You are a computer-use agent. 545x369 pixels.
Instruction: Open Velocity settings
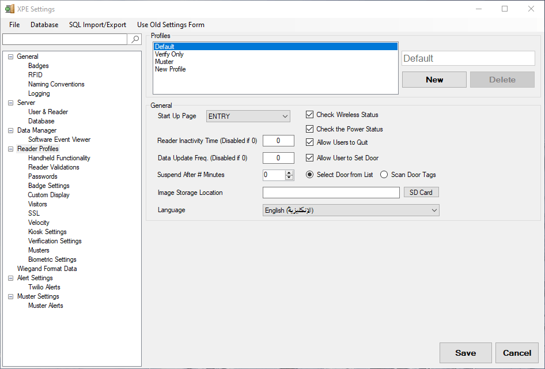[x=39, y=223]
